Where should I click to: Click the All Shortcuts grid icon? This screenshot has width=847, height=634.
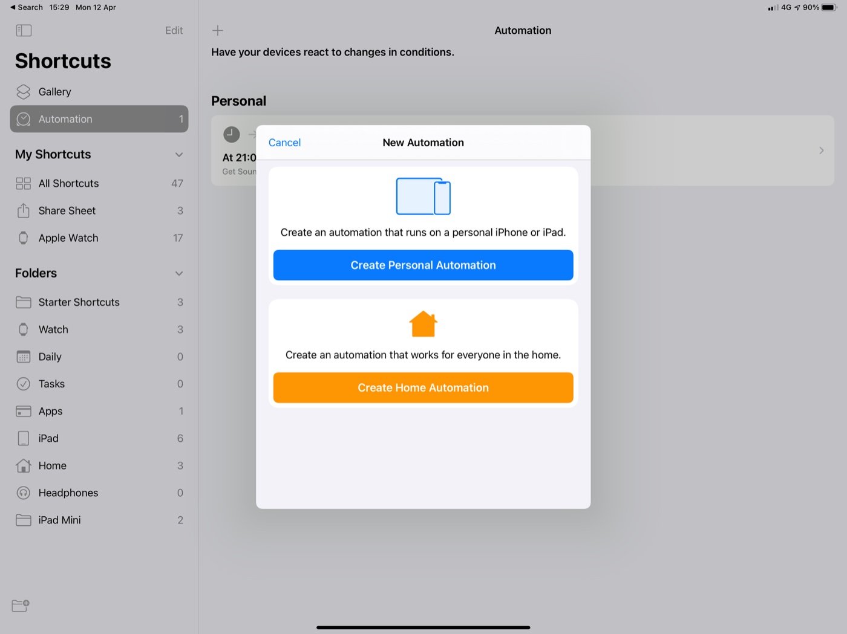click(x=24, y=183)
